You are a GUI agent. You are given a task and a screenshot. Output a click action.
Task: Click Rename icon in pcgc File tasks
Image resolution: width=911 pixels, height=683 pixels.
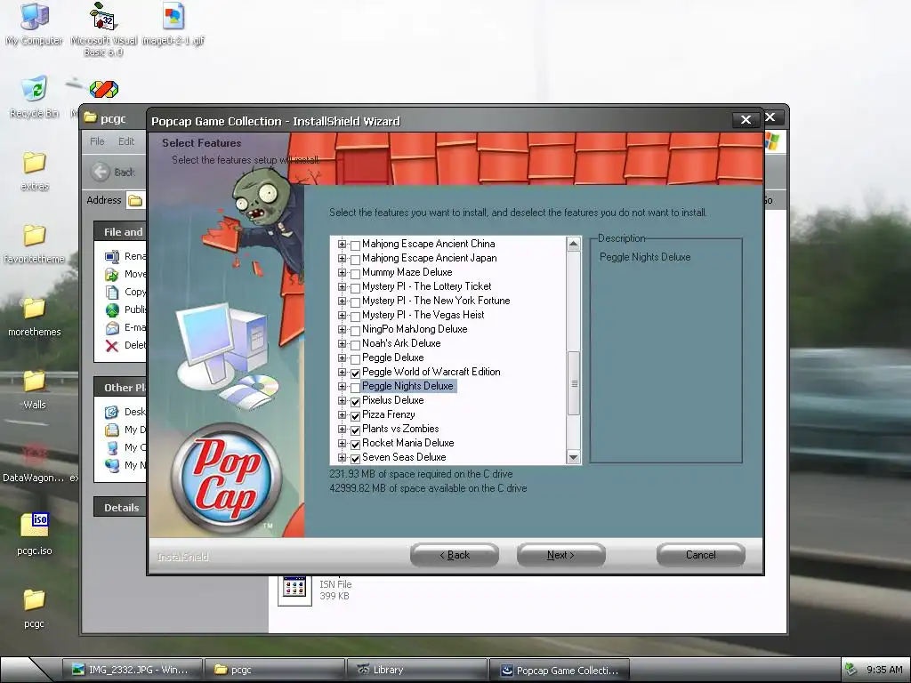tap(112, 256)
